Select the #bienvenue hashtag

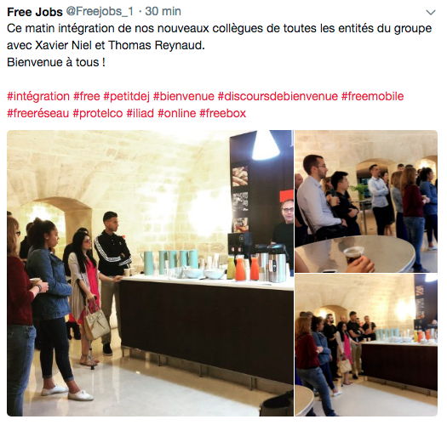[x=184, y=97]
